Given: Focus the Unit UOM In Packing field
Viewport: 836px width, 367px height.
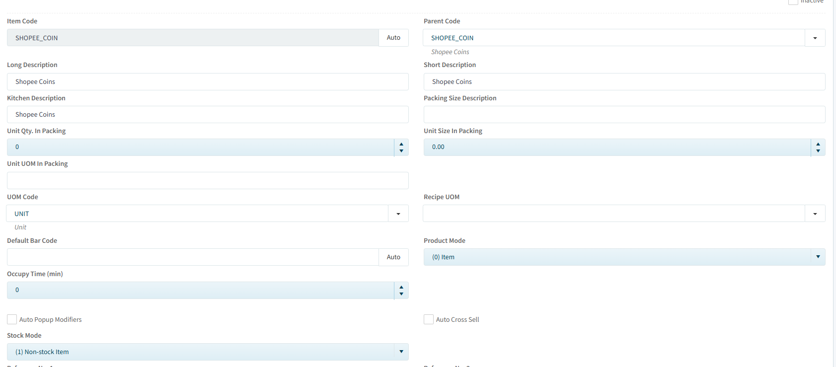Looking at the screenshot, I should point(208,181).
